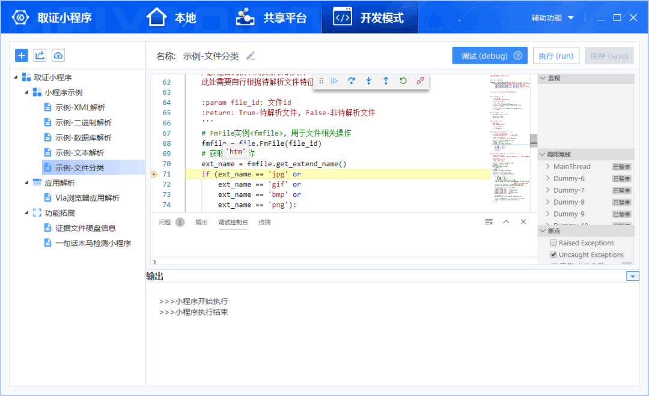The image size is (649, 396).
Task: Click the disconnect debugger icon
Action: (x=420, y=81)
